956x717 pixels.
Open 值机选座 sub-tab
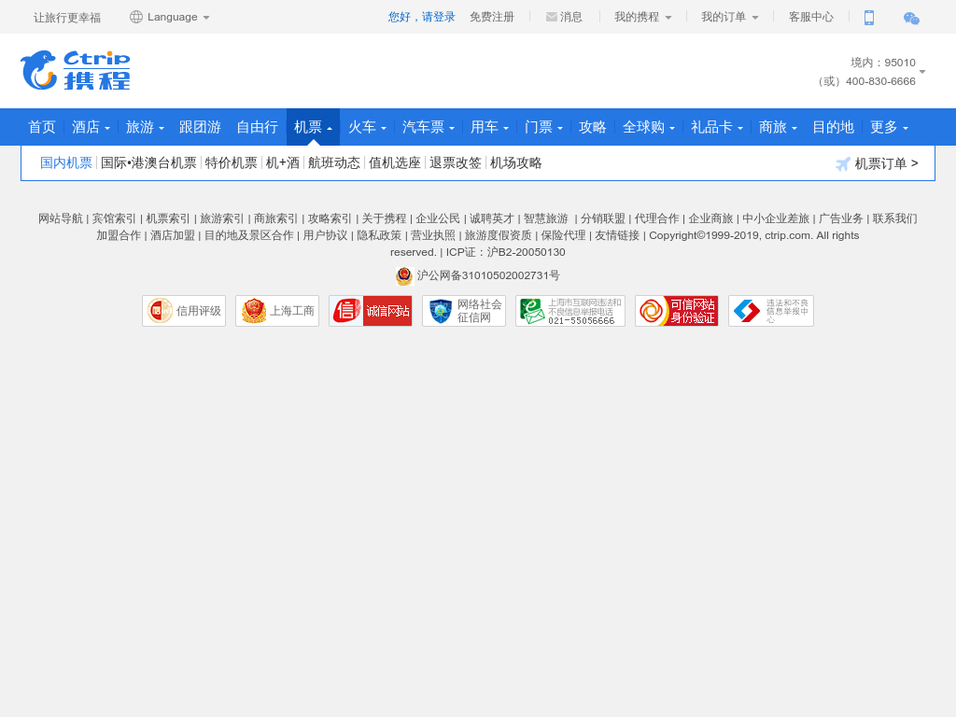click(x=395, y=162)
